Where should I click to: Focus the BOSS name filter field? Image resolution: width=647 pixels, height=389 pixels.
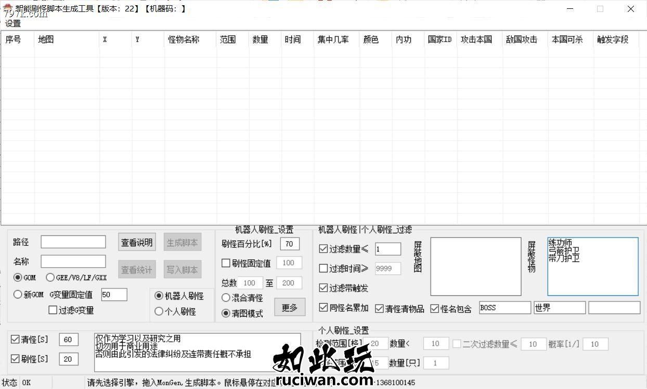click(x=505, y=308)
